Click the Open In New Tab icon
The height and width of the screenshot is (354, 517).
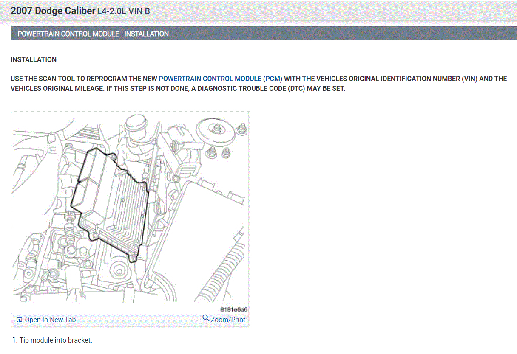(19, 320)
